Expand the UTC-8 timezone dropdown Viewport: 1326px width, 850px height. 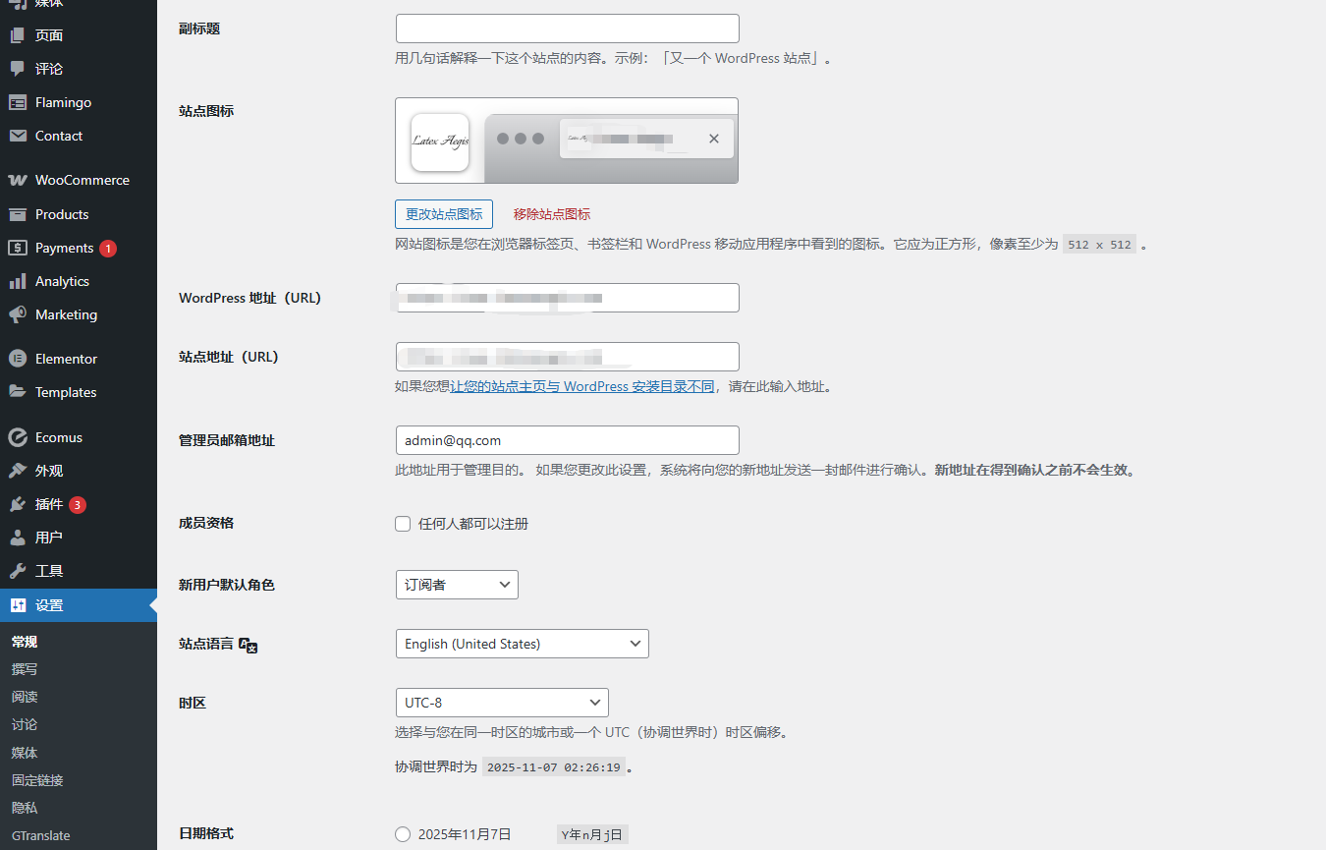[x=502, y=703]
